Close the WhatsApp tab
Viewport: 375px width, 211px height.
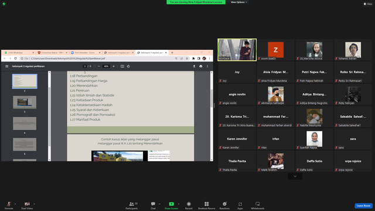point(33,53)
